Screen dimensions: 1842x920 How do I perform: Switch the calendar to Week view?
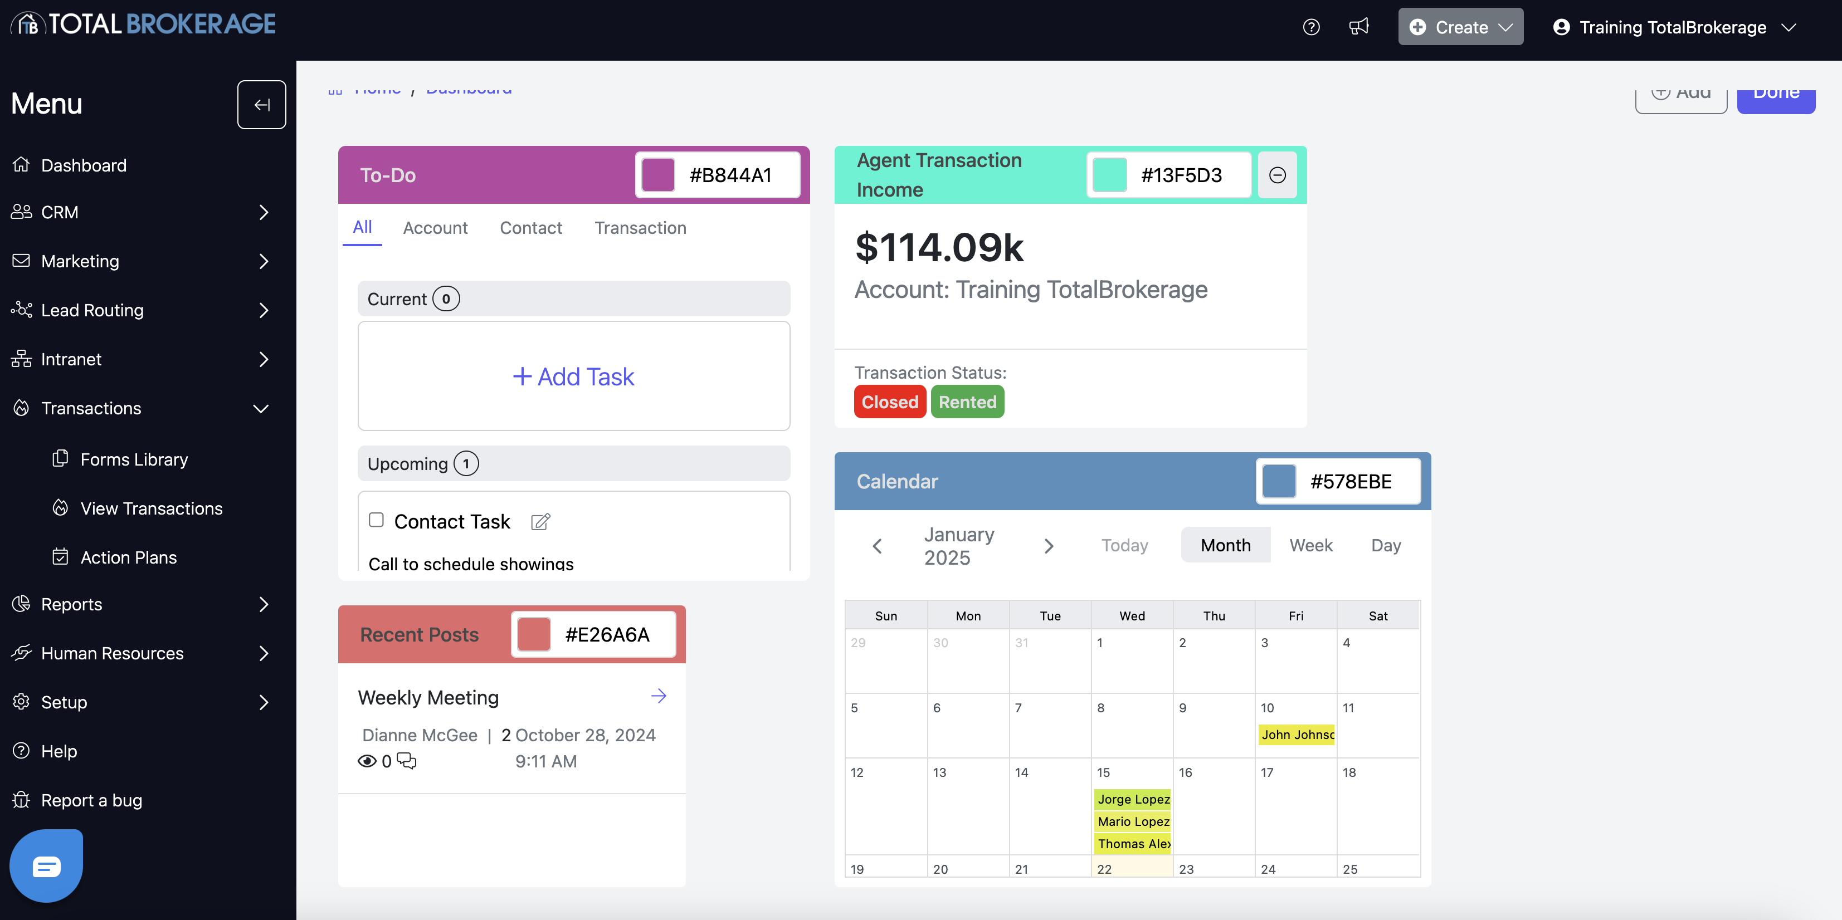[x=1310, y=545]
